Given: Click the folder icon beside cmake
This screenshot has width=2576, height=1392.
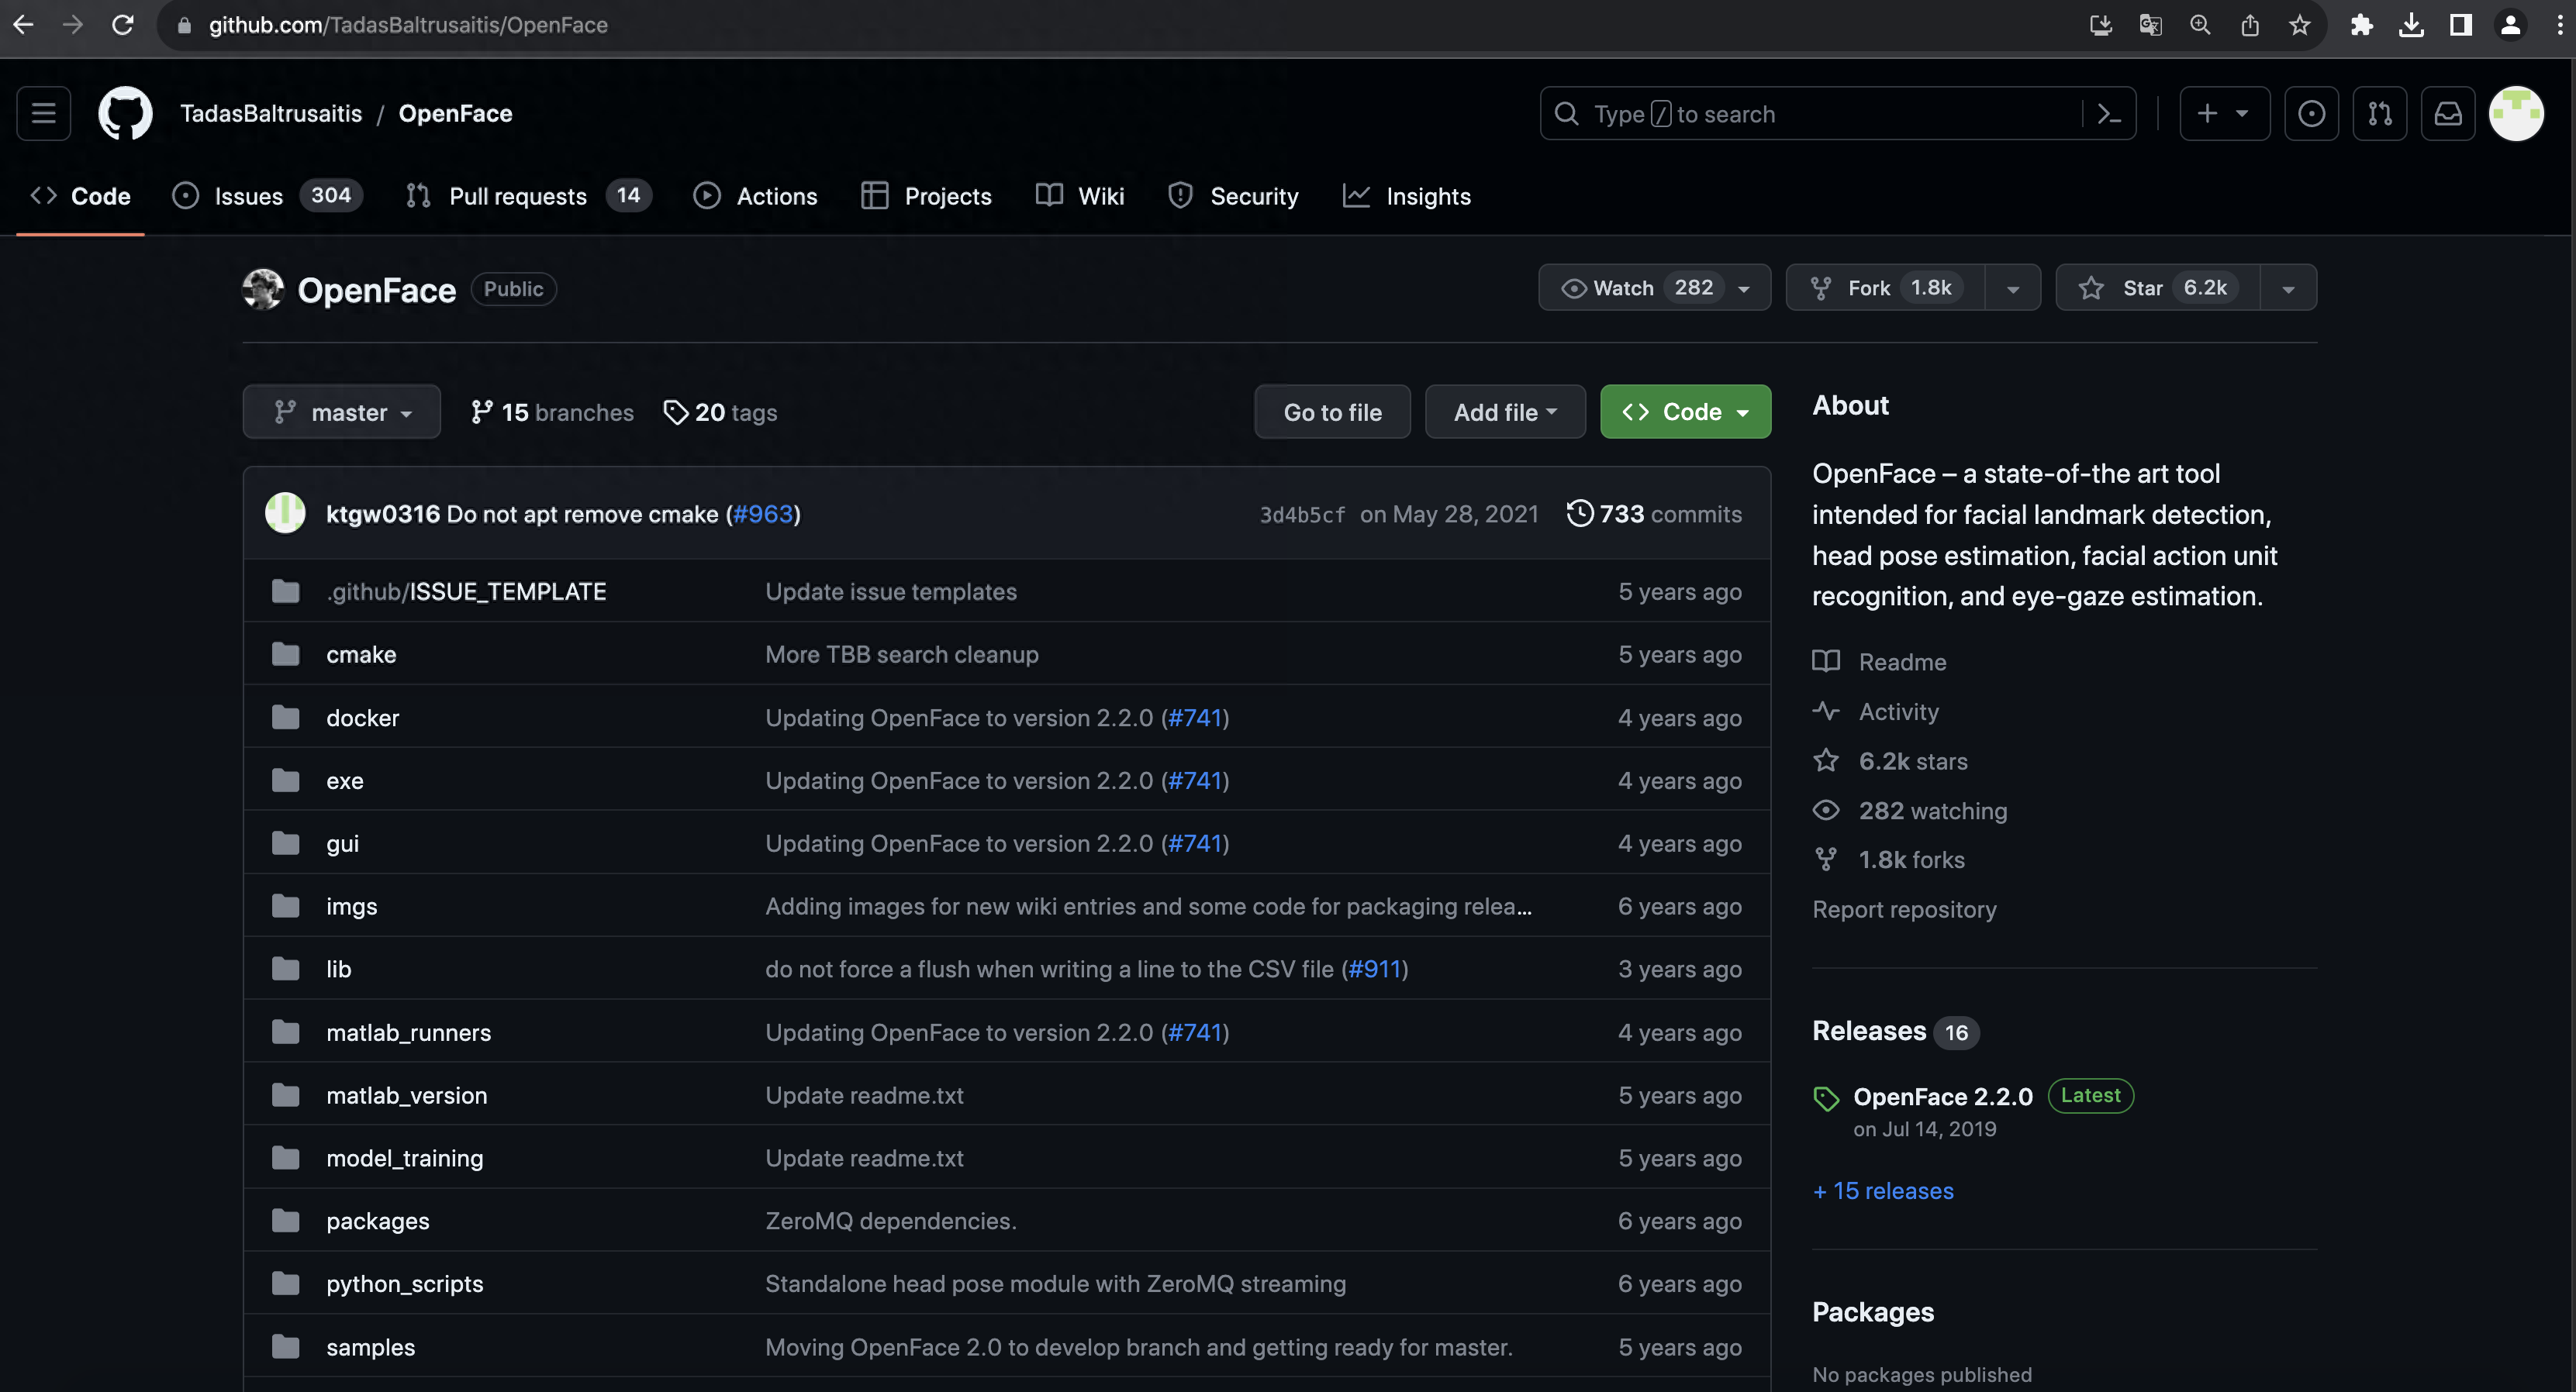Looking at the screenshot, I should (286, 654).
